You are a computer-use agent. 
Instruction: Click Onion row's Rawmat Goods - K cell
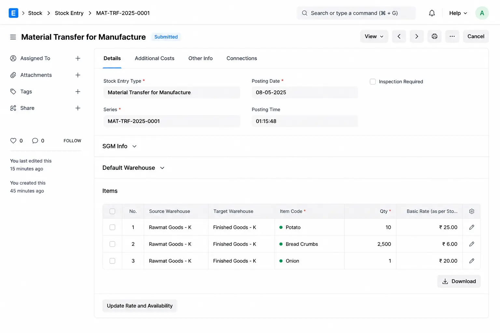[x=176, y=261]
